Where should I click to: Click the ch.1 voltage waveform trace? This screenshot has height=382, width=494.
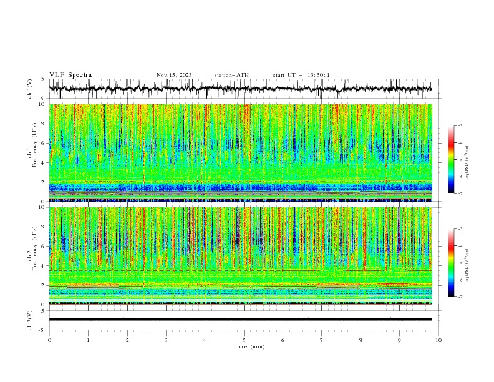tap(240, 89)
